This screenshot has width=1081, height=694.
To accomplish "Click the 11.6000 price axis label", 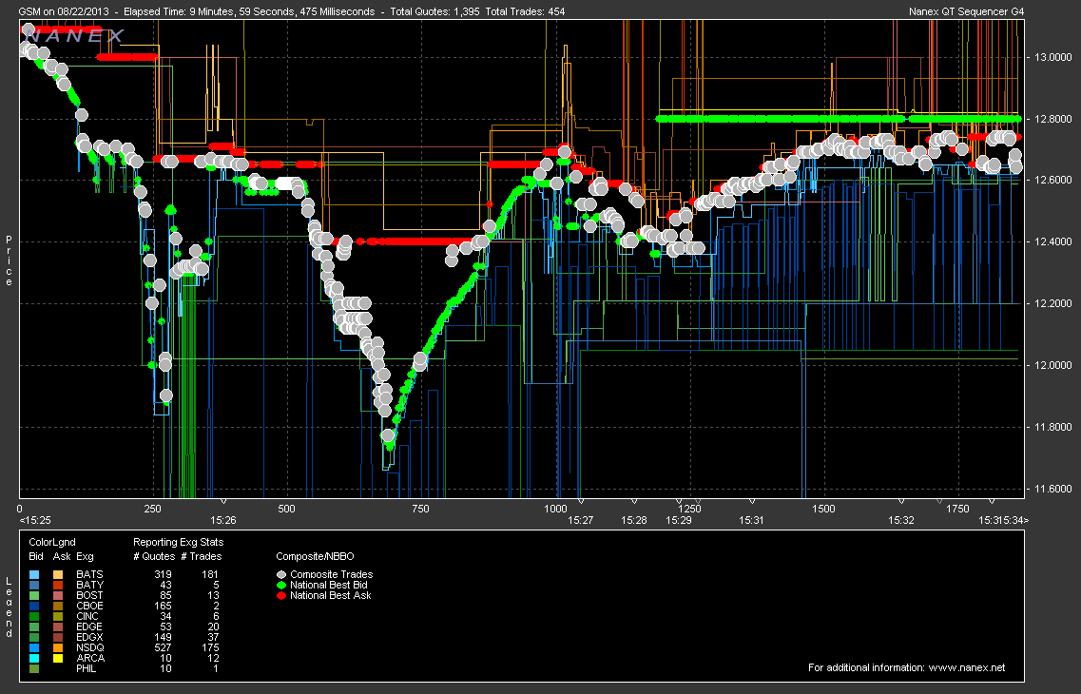I will click(x=1052, y=489).
